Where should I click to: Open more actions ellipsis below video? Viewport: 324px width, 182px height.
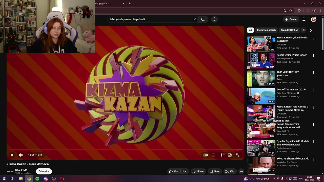point(241,171)
